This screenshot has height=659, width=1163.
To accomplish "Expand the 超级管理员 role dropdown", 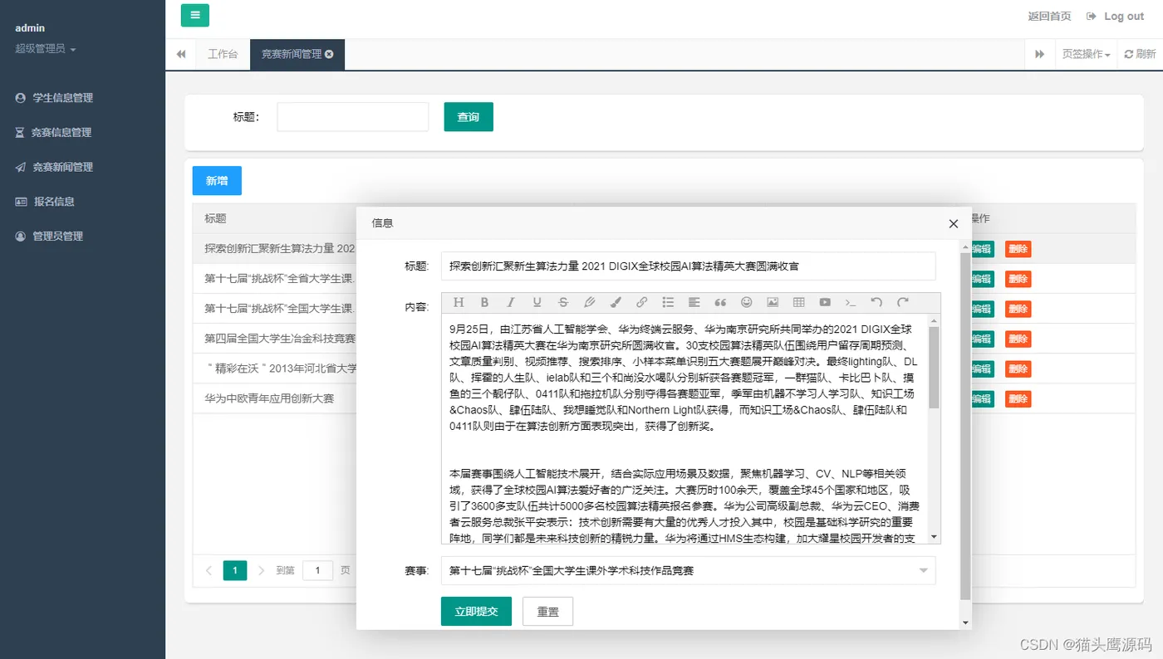I will (x=46, y=49).
